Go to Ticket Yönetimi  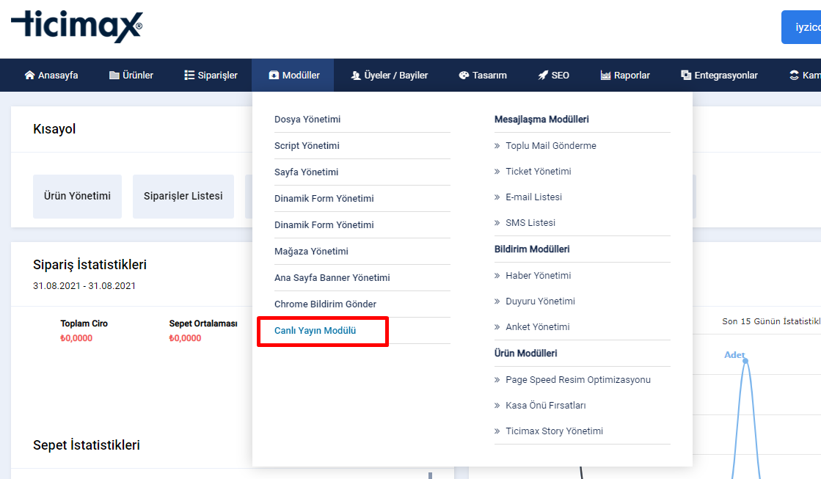pos(539,171)
